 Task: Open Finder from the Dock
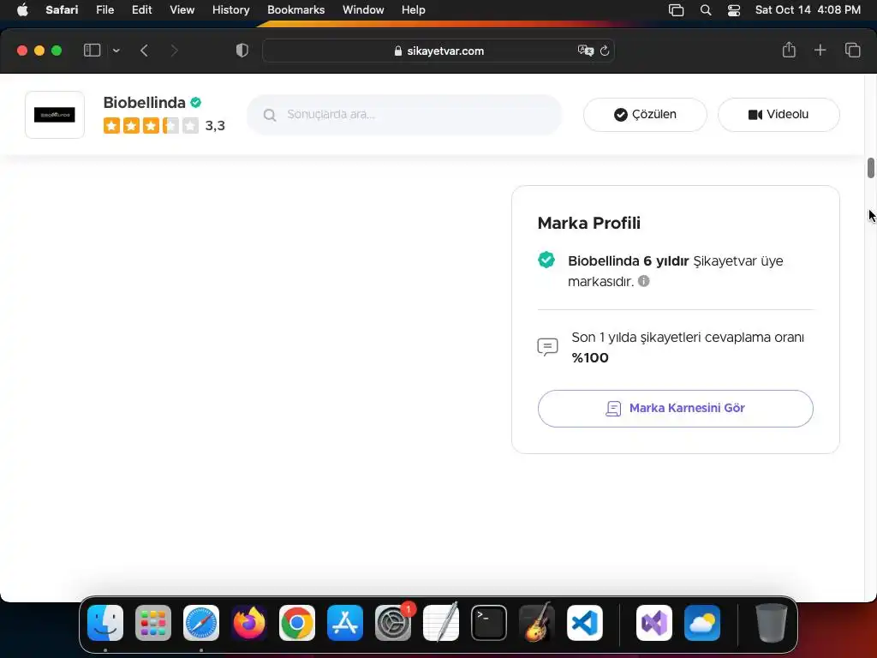[x=105, y=623]
